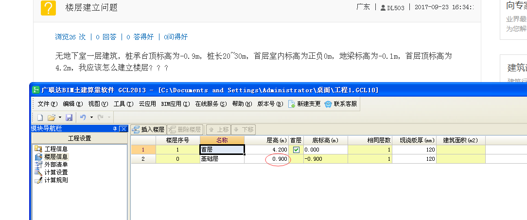The width and height of the screenshot is (527, 220).
Task: Click the 计算规则 icon in navigation tree
Action: tap(38, 180)
